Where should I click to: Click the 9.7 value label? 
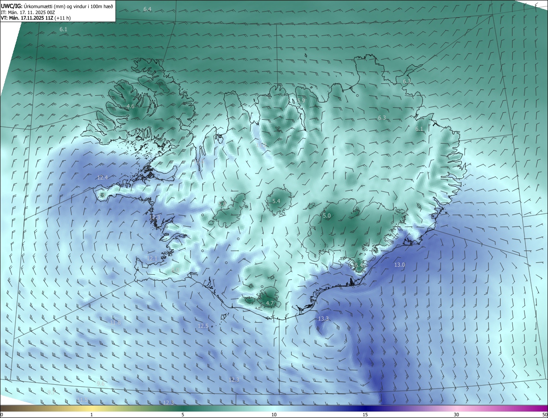coord(51,392)
